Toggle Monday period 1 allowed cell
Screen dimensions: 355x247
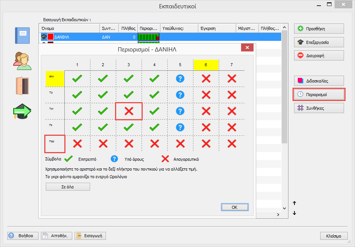tap(77, 79)
